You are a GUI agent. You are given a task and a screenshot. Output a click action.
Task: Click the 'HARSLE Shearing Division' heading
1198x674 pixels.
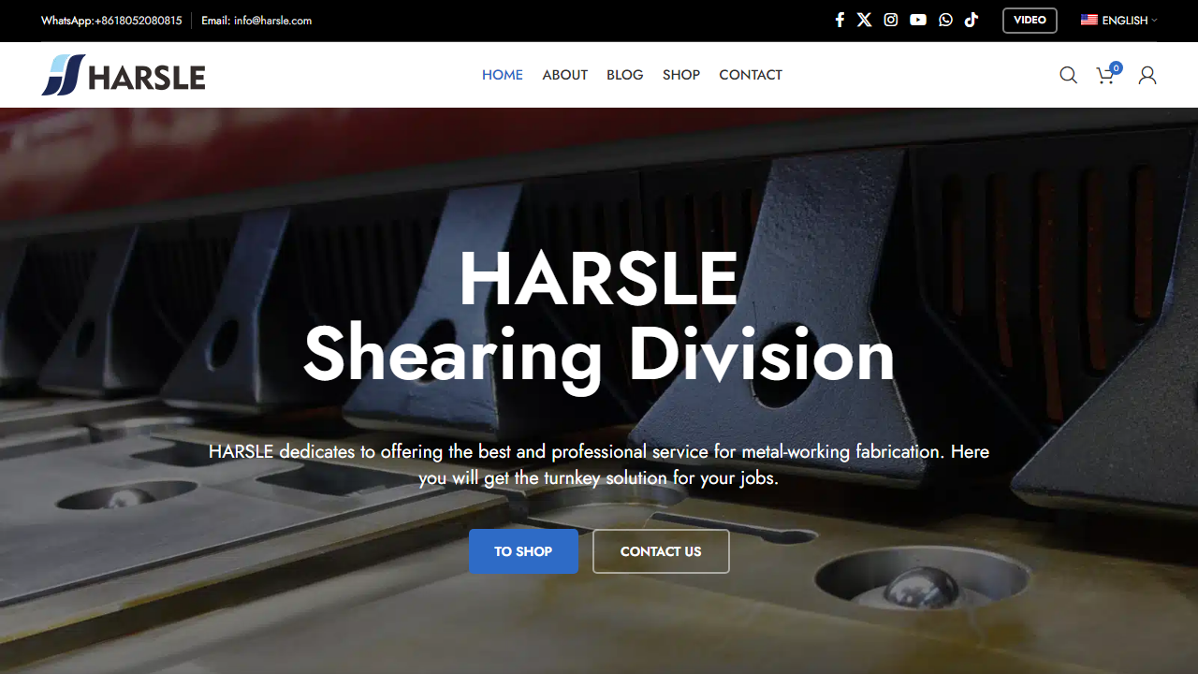pyautogui.click(x=599, y=316)
